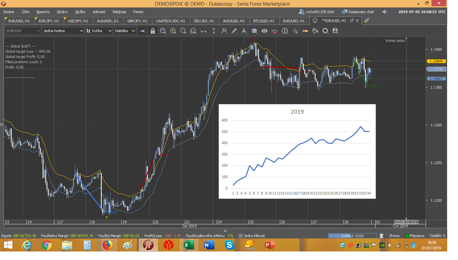Zoom in the chart with plus magnifier

[x=173, y=31]
